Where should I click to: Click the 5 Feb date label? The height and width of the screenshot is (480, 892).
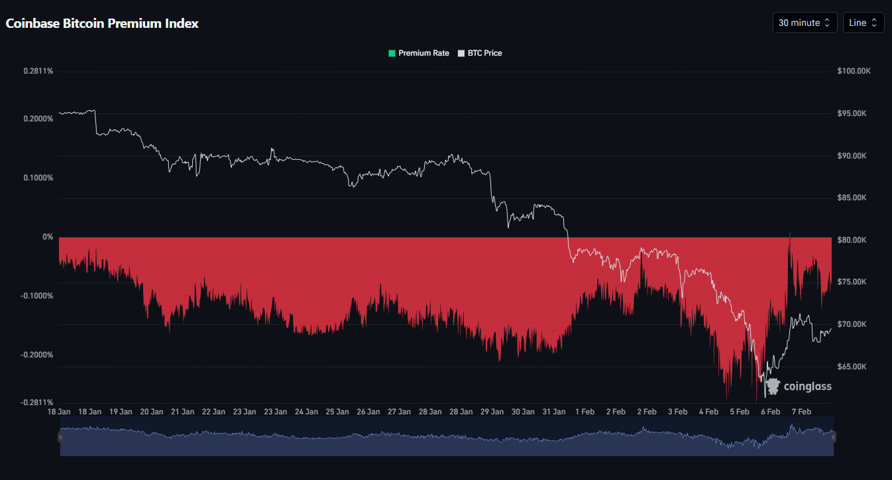pyautogui.click(x=739, y=412)
